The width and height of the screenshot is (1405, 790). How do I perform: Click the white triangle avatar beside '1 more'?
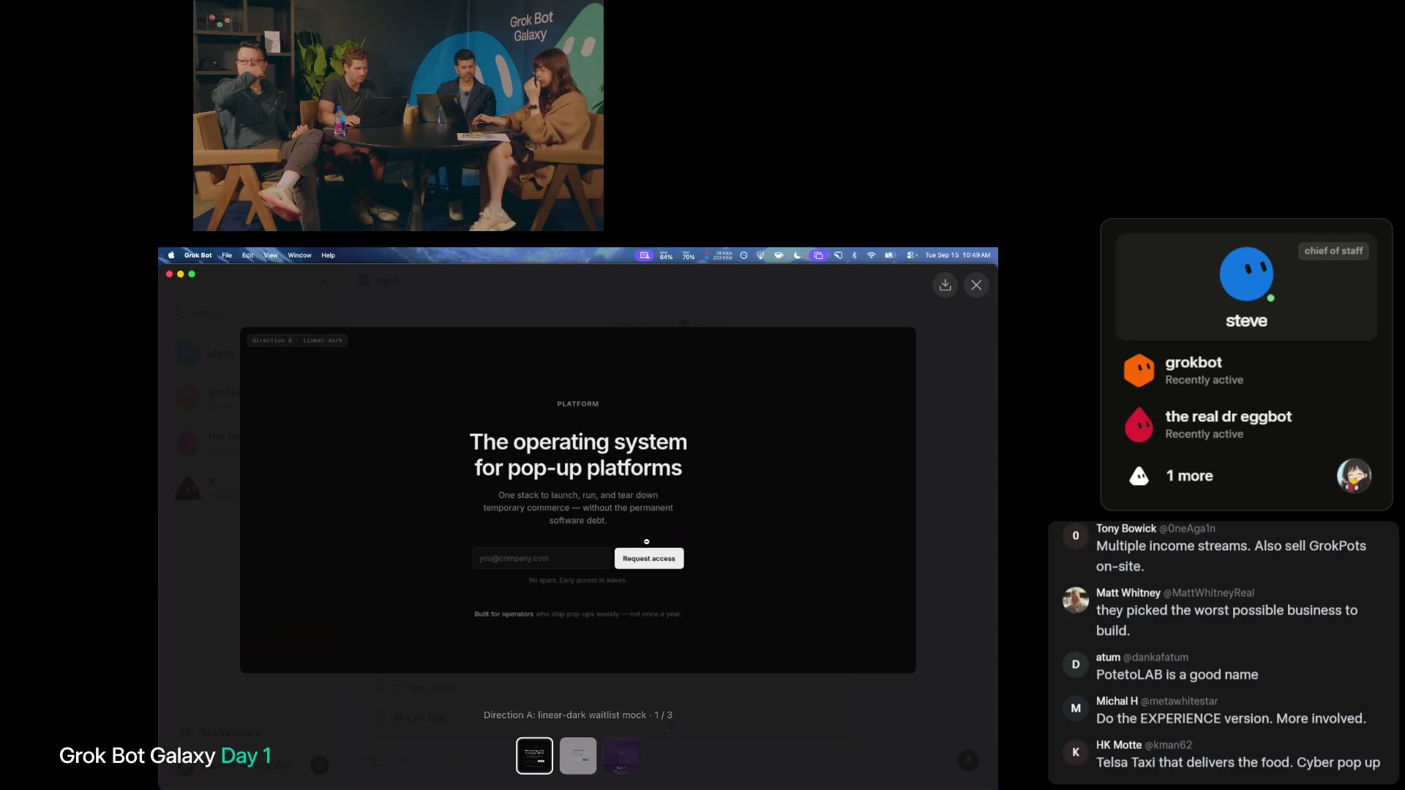coord(1139,476)
